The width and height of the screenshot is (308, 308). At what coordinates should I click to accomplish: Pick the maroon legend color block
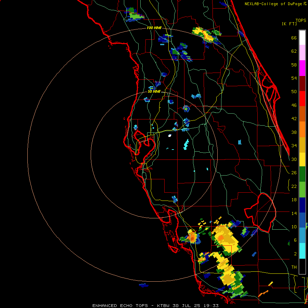302,83
